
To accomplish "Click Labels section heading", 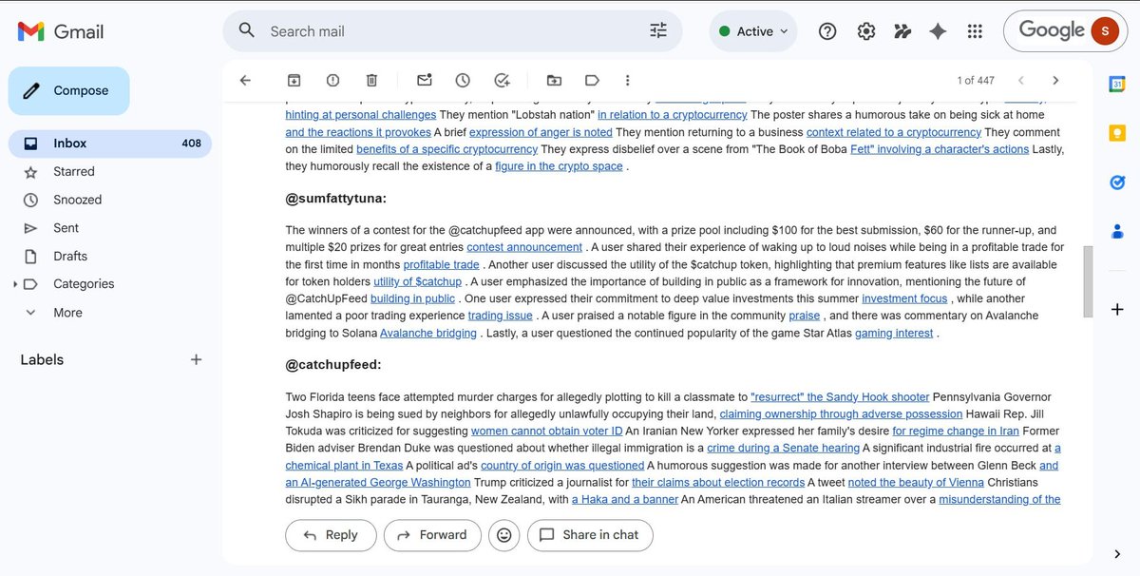I will (x=42, y=359).
